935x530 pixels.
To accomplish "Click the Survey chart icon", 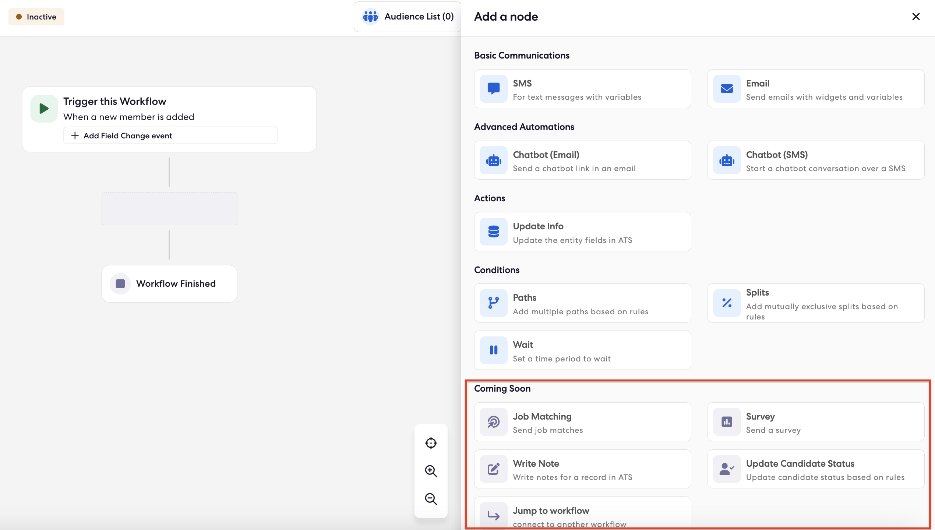I will coord(726,422).
